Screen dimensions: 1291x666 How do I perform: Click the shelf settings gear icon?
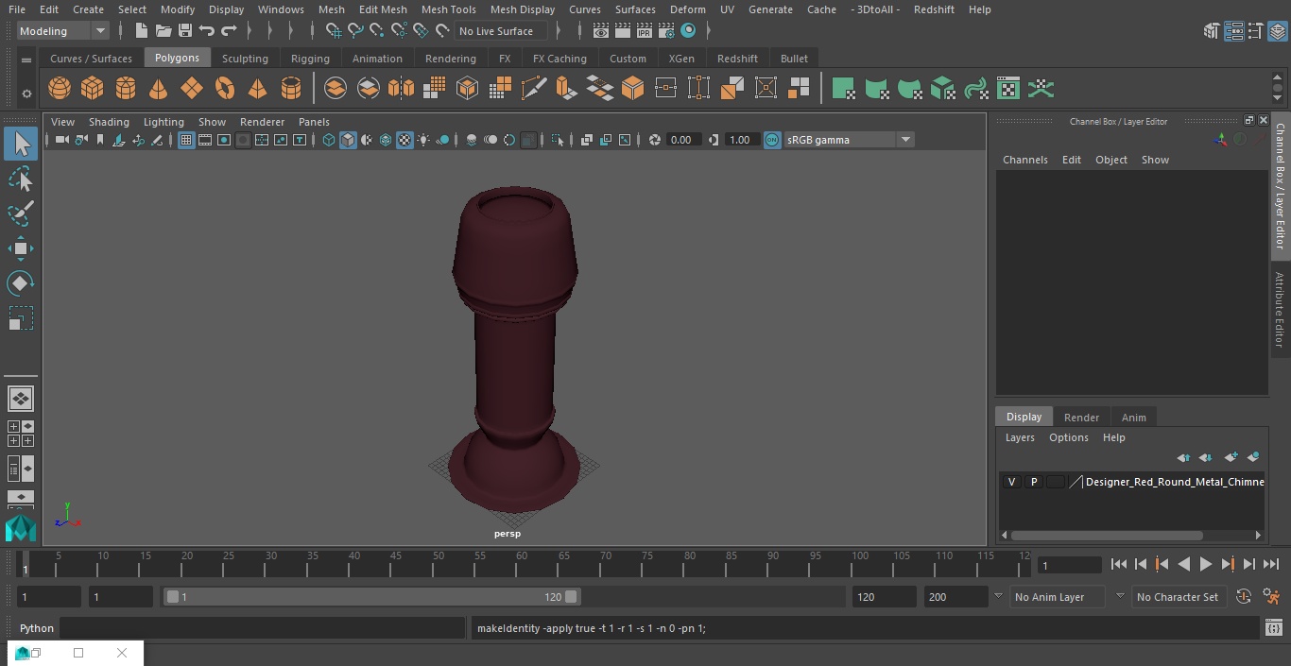pos(26,93)
